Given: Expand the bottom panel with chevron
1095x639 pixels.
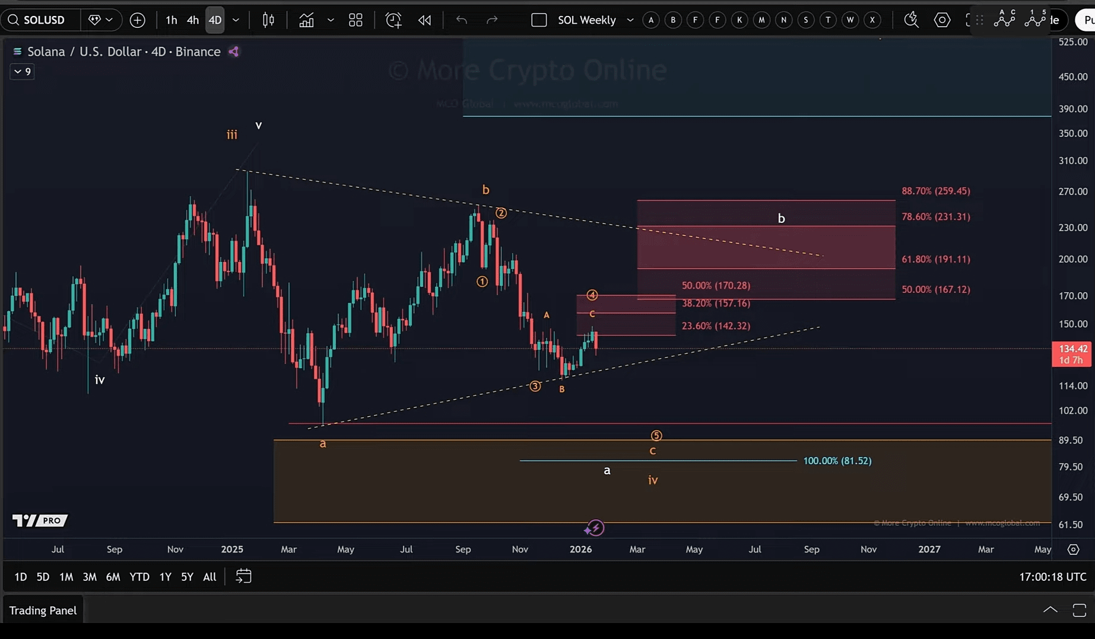Looking at the screenshot, I should coord(1050,610).
